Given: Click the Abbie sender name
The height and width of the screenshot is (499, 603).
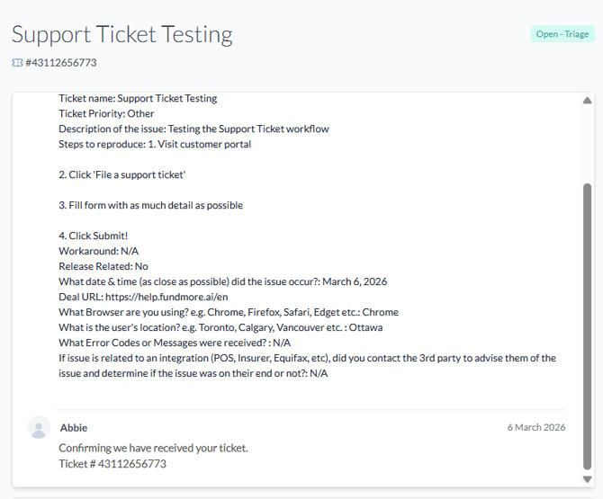Looking at the screenshot, I should click(x=74, y=428).
